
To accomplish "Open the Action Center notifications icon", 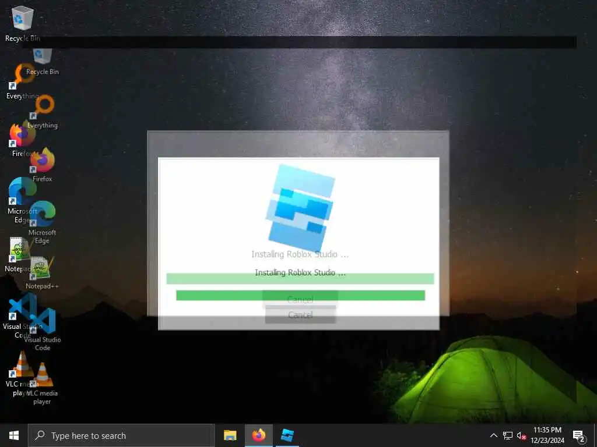I will pos(579,435).
